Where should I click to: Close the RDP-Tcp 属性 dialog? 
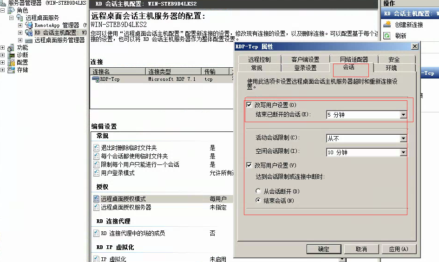pyautogui.click(x=415, y=46)
